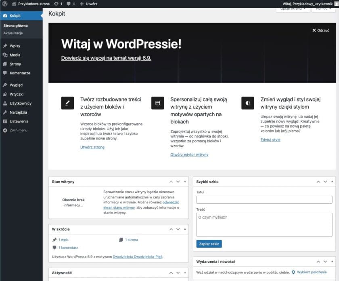Image resolution: width=339 pixels, height=281 pixels.
Task: Click into the Tytuł input field
Action: click(264, 199)
